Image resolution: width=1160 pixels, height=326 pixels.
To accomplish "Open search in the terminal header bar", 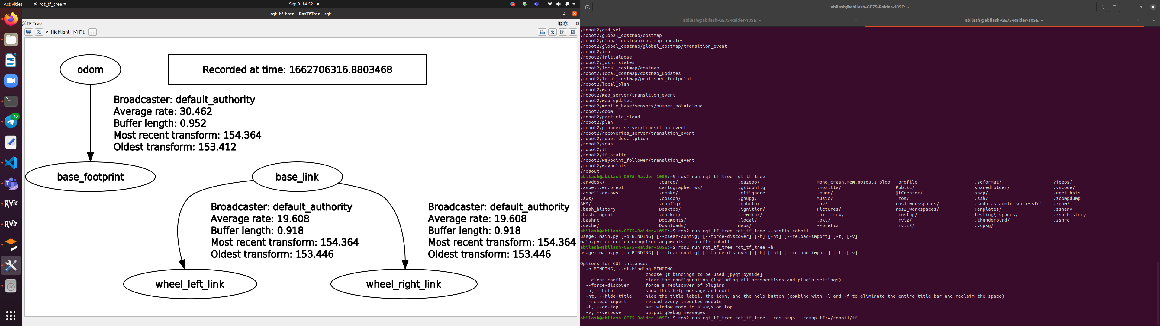I will [1101, 7].
